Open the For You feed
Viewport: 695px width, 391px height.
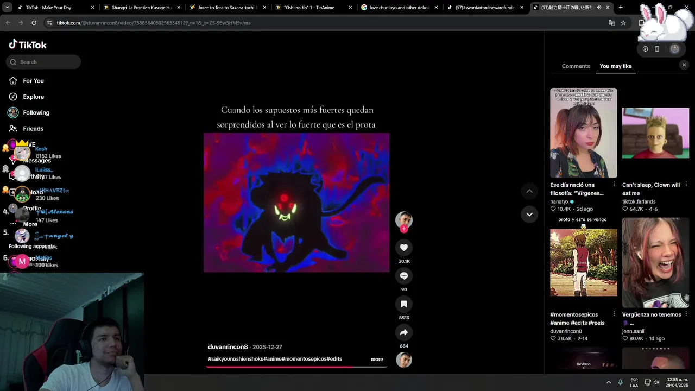33,81
